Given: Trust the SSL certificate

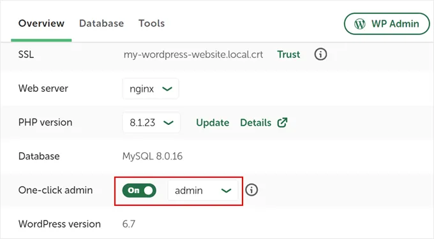Looking at the screenshot, I should [x=288, y=54].
